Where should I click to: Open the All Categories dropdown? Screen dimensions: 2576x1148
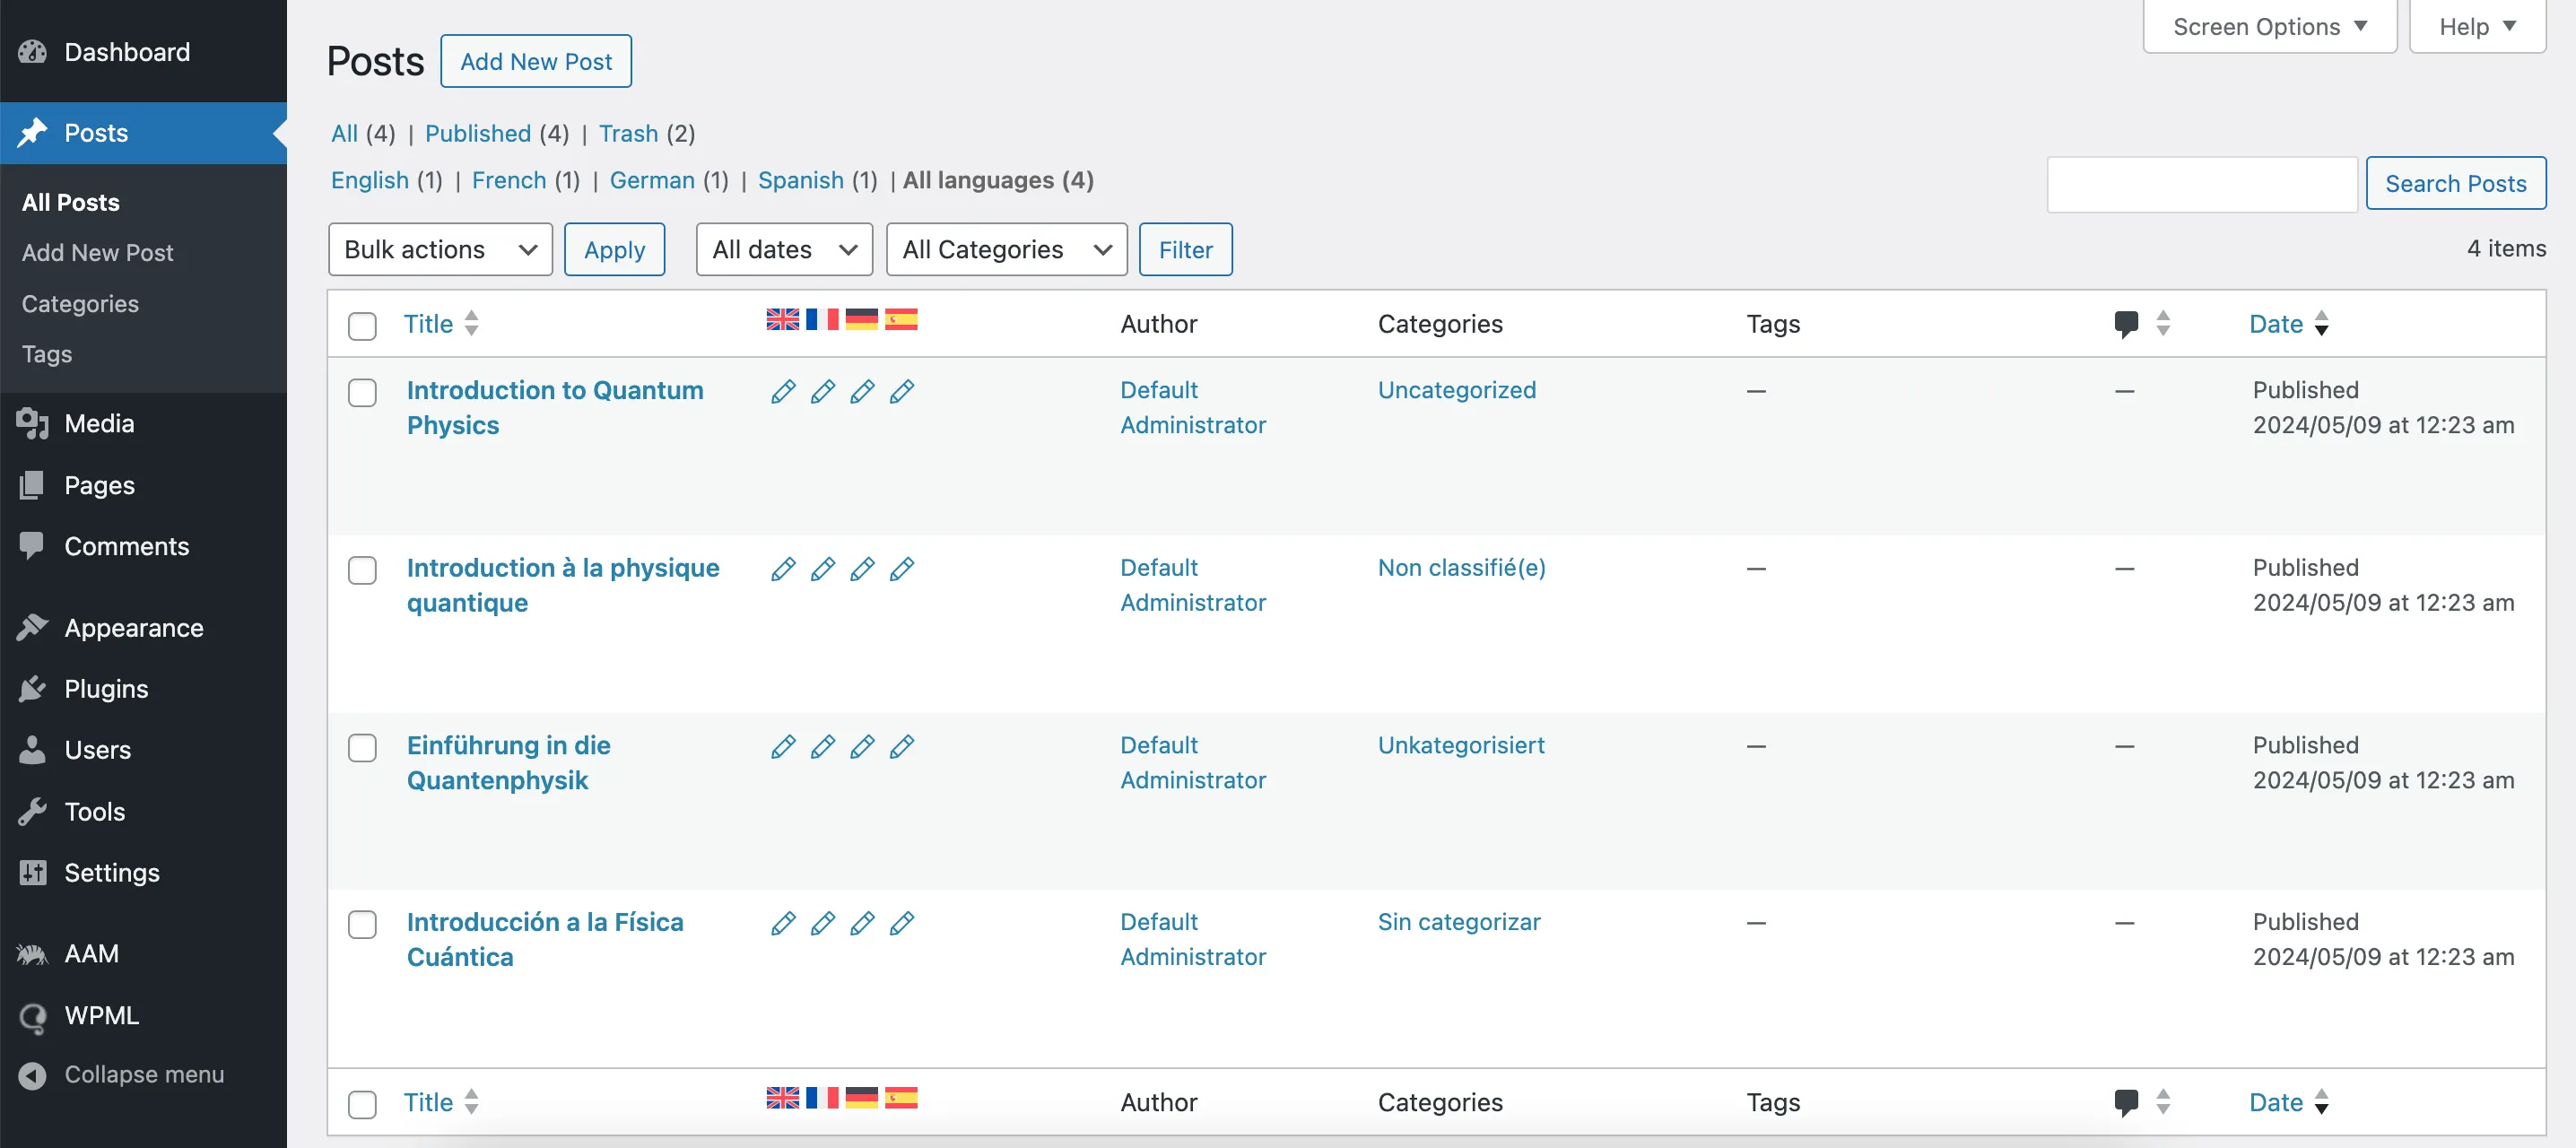[1006, 249]
